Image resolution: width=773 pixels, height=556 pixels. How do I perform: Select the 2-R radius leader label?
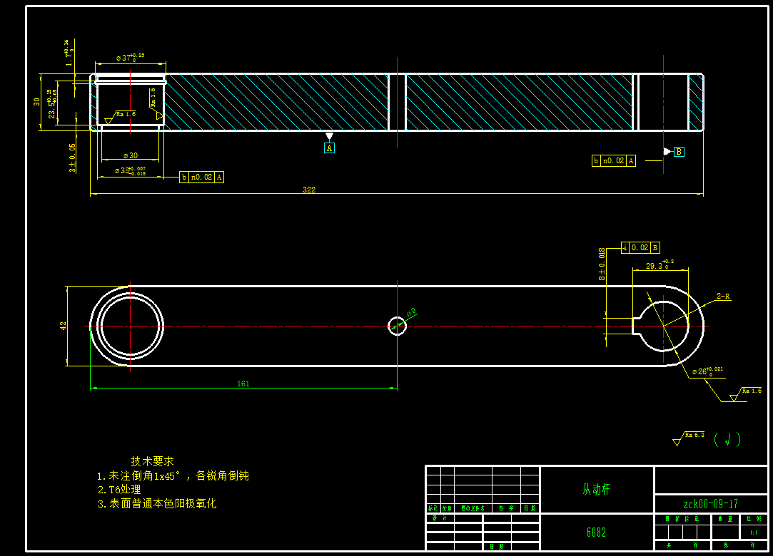click(723, 296)
